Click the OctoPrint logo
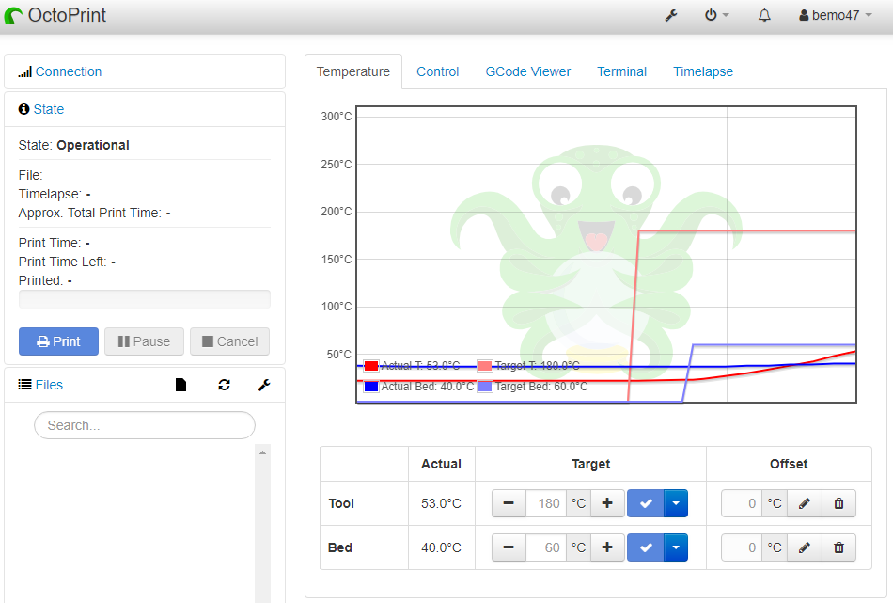 pyautogui.click(x=55, y=15)
